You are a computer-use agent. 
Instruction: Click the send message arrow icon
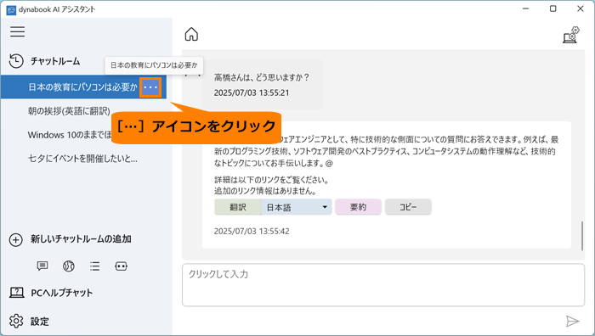point(572,322)
